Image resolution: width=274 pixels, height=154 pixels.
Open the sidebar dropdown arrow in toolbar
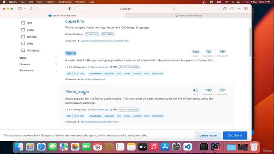pos(25,9)
